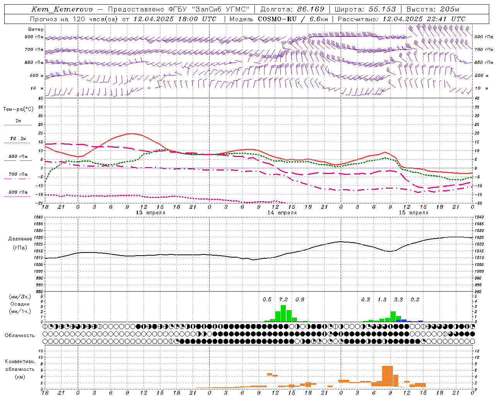Click the 0.2 precipitation total value
Screen dimensions: 495x396
(415, 299)
